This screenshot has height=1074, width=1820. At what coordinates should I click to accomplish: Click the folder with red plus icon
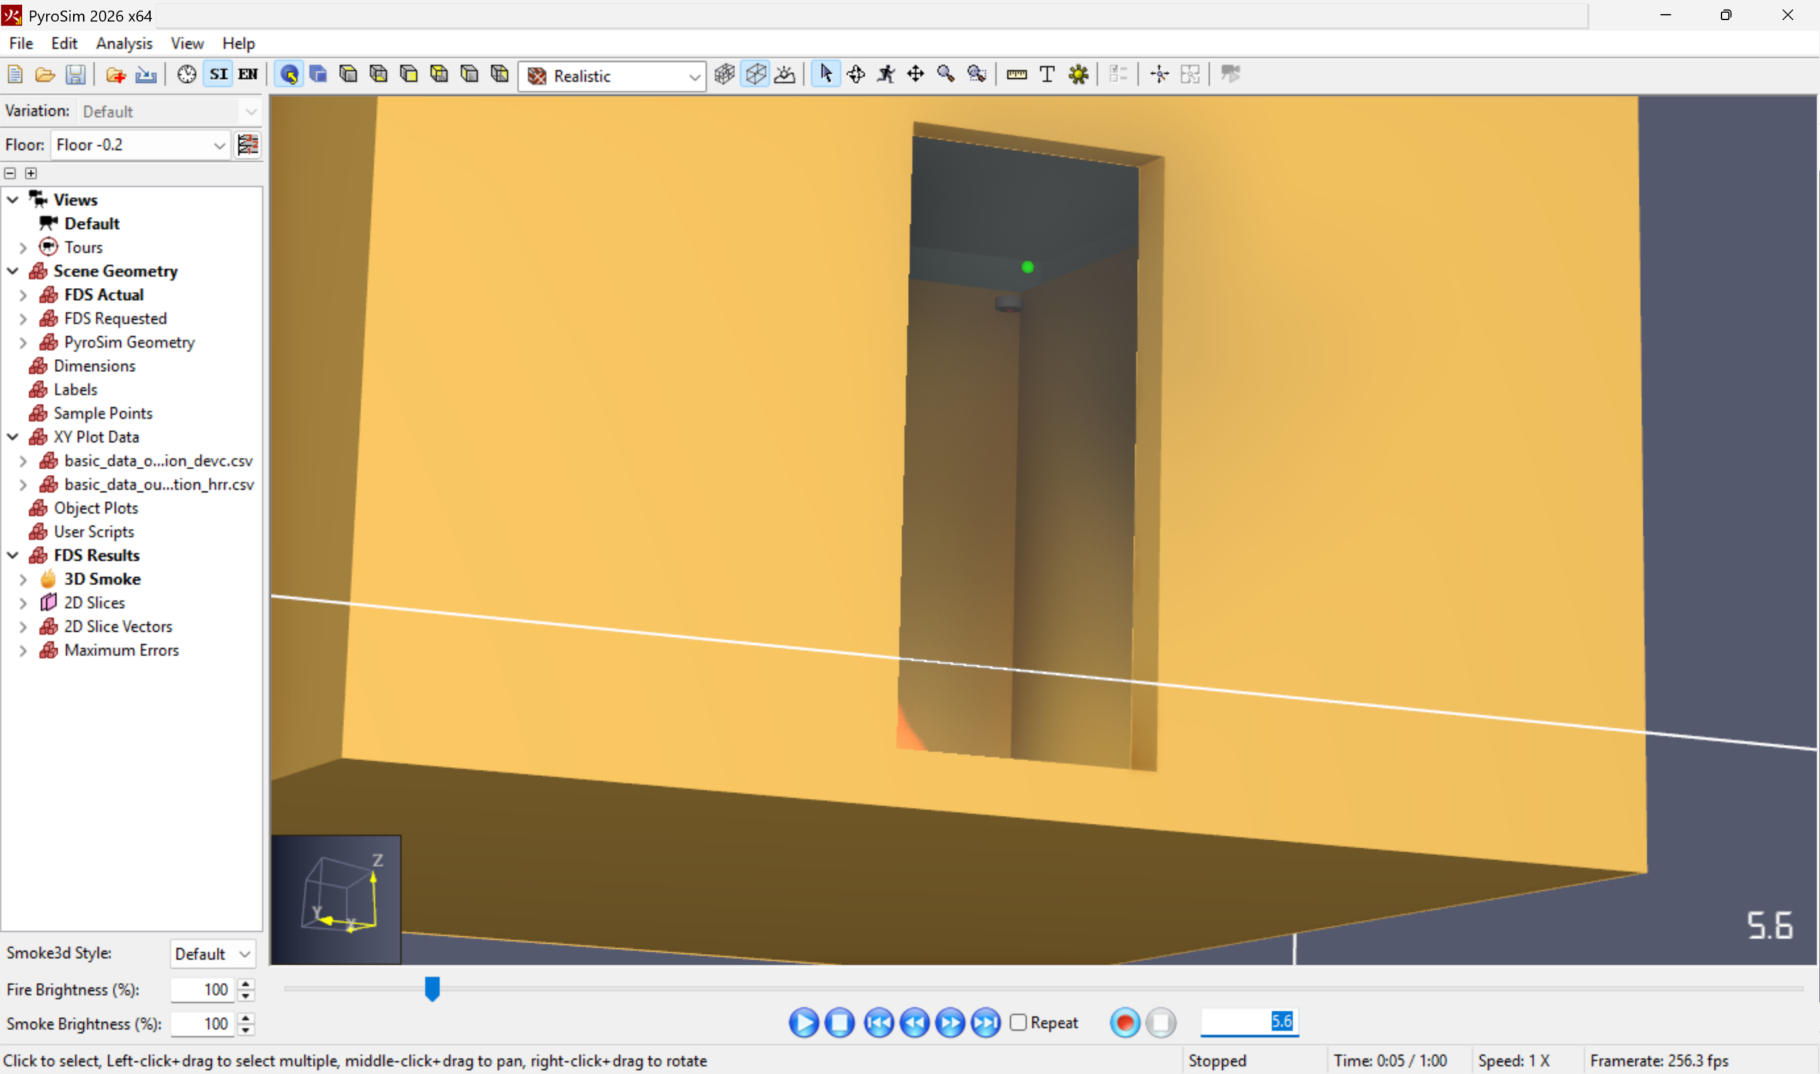coord(115,75)
